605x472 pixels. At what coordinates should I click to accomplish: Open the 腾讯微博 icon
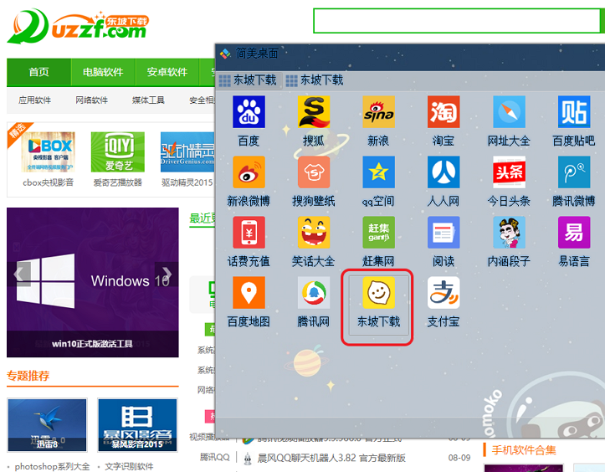click(x=574, y=172)
